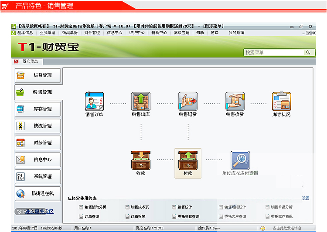
Task: Click the 账套名称 status entry
Action: point(150,228)
